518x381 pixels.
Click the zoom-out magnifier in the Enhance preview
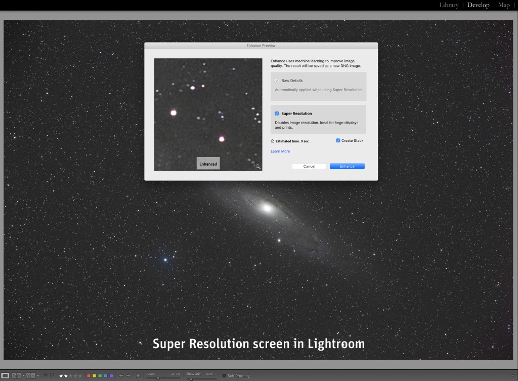point(258,166)
